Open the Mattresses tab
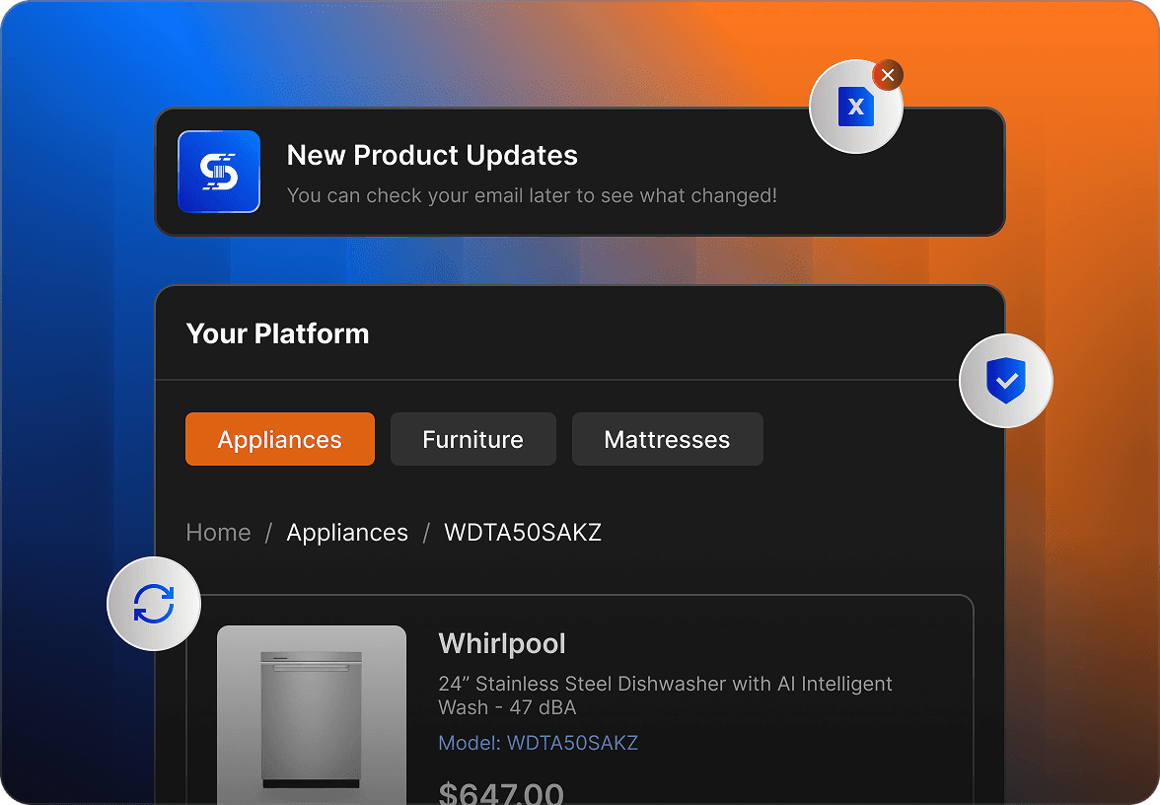Image resolution: width=1160 pixels, height=805 pixels. [x=667, y=439]
